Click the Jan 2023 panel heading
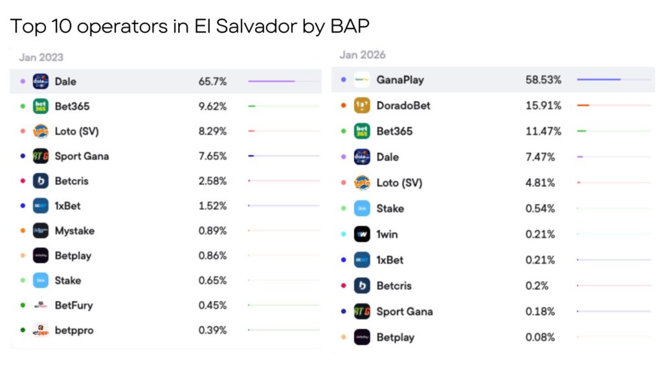This screenshot has width=663, height=371. point(41,57)
